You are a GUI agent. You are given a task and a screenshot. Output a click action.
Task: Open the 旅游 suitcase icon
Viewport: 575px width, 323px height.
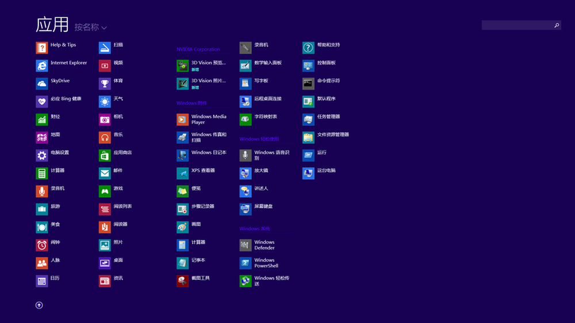42,209
